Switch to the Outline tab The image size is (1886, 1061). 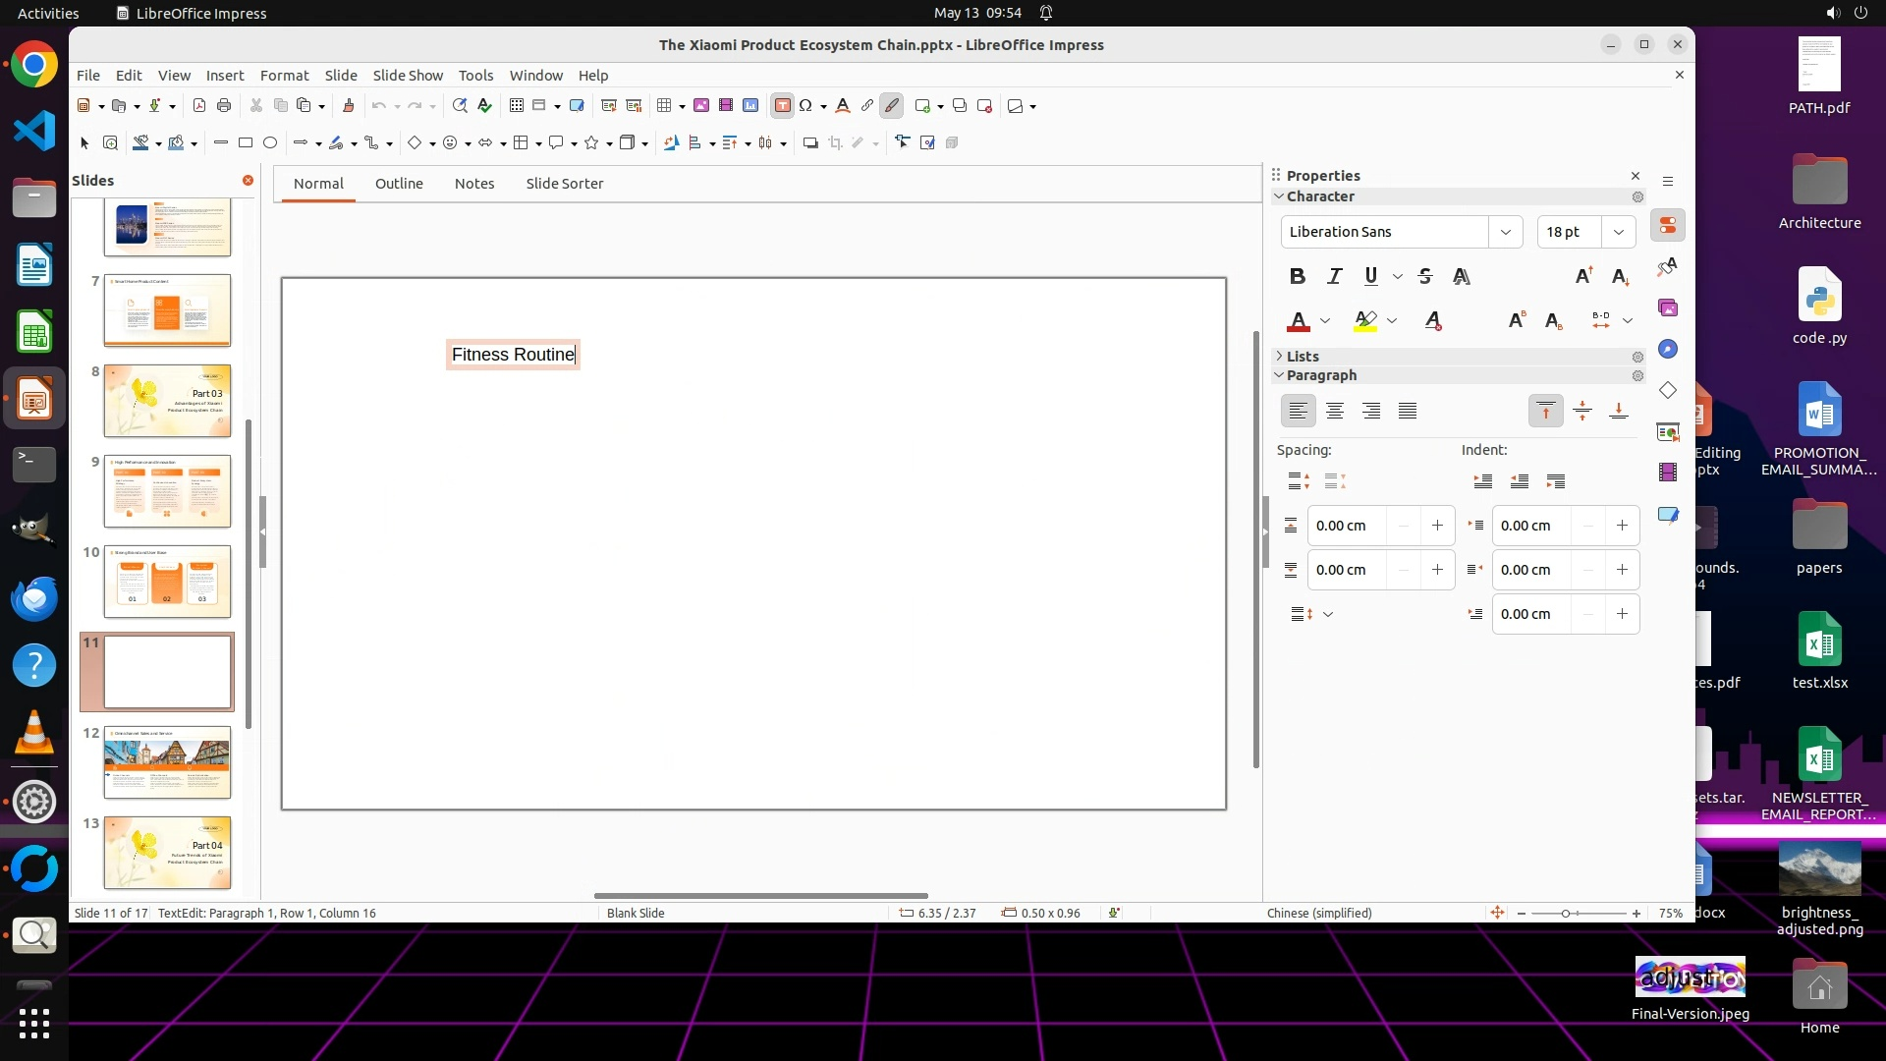[399, 184]
